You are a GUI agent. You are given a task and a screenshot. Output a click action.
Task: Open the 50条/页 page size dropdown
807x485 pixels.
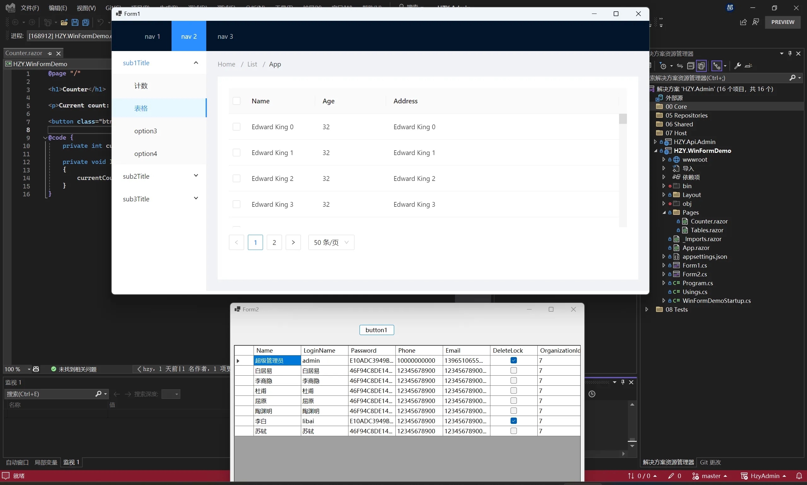click(331, 243)
